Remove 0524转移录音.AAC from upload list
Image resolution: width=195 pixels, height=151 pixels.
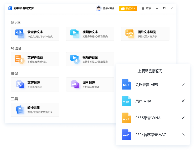(x=183, y=135)
